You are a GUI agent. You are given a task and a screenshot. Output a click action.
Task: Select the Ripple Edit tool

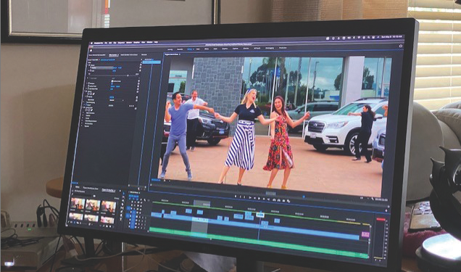(123, 200)
